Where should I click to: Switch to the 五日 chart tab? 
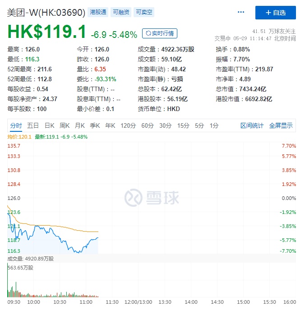coord(33,125)
